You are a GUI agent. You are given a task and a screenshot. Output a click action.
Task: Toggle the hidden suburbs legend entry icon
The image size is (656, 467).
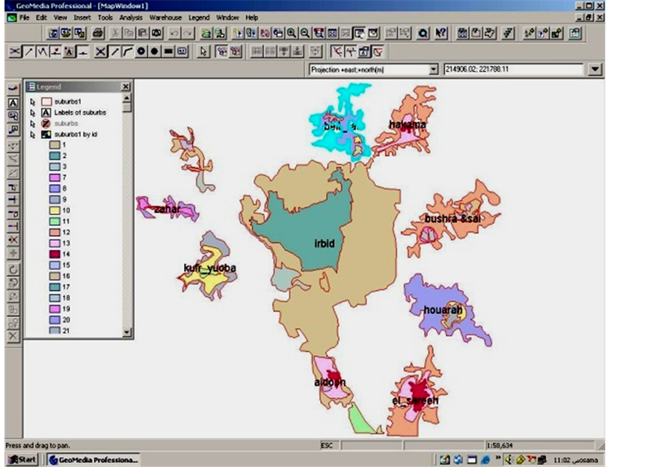pos(45,124)
